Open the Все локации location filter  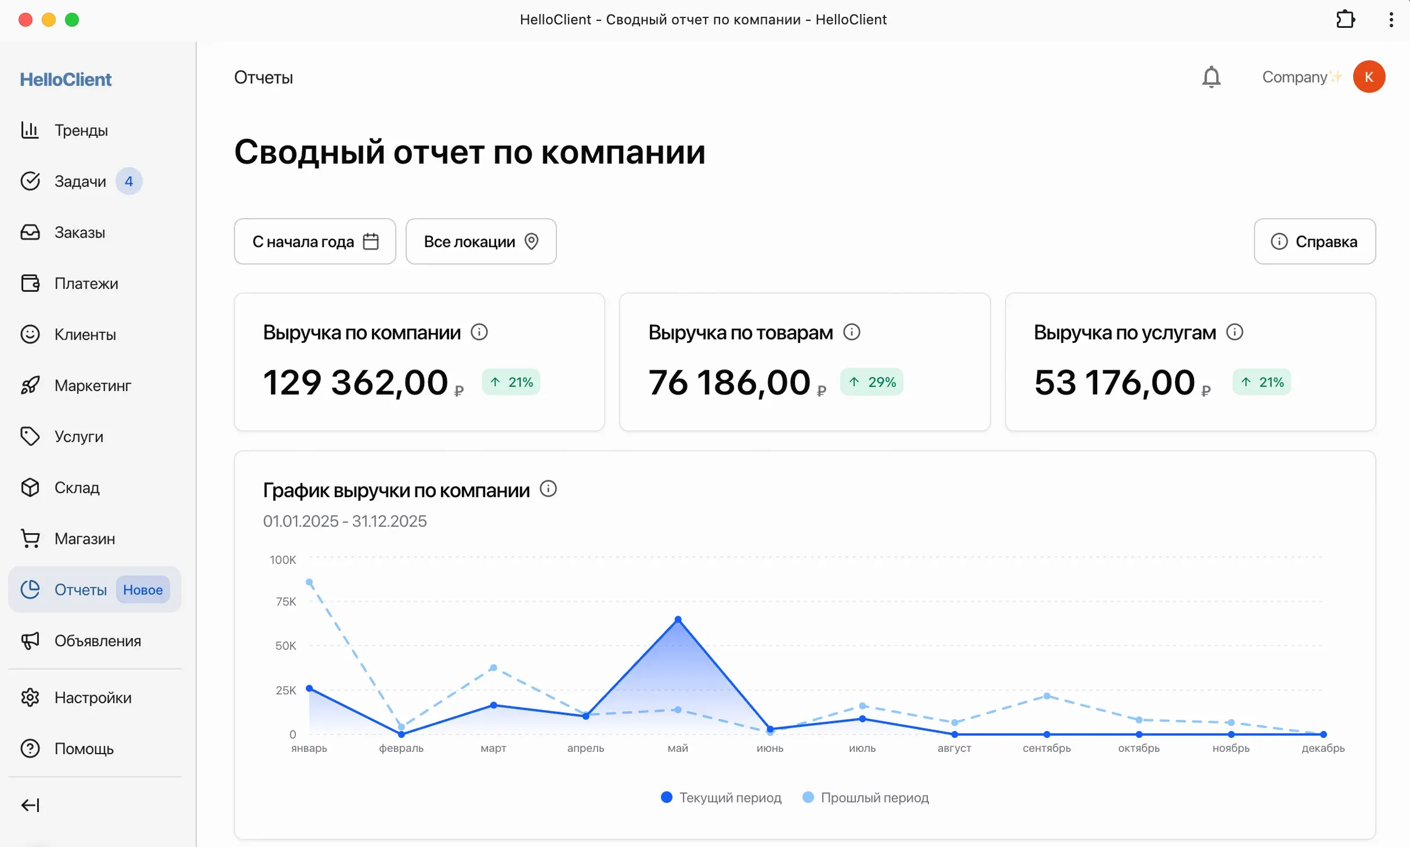pos(481,241)
